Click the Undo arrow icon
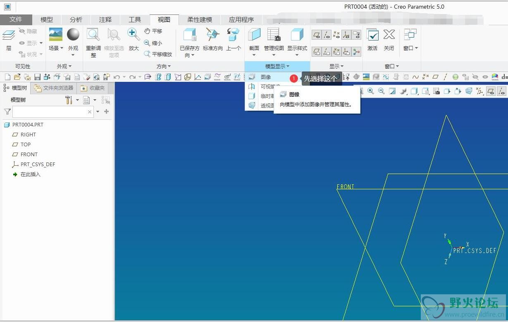Screen dimensions: 508x322 [117, 77]
